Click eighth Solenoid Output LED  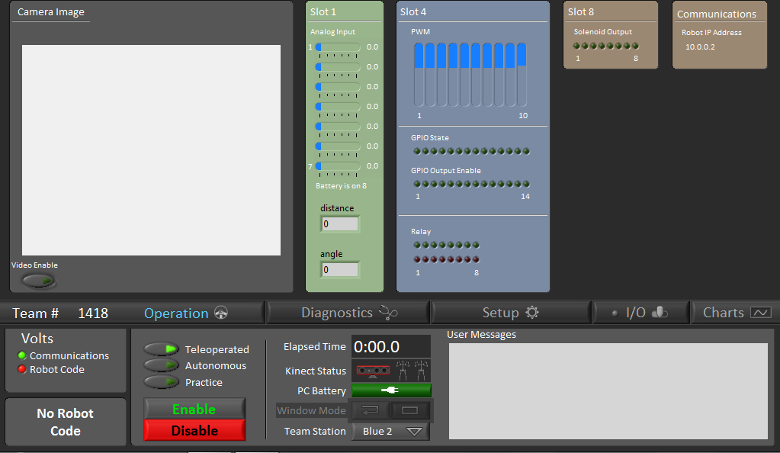pos(635,46)
